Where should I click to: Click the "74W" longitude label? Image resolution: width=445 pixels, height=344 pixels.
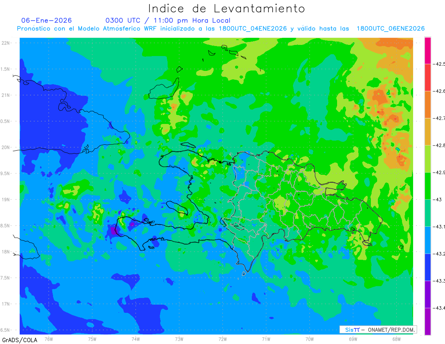coord(136,339)
